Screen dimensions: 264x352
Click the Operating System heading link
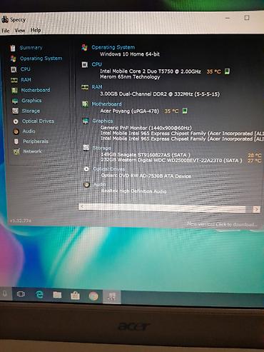click(113, 47)
